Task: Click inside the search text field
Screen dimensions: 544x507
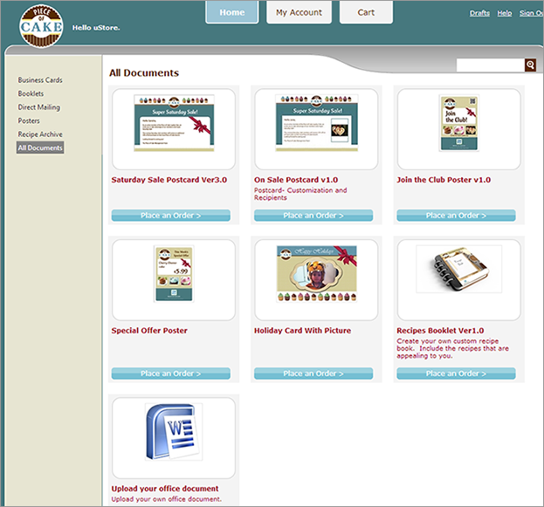Action: point(490,65)
